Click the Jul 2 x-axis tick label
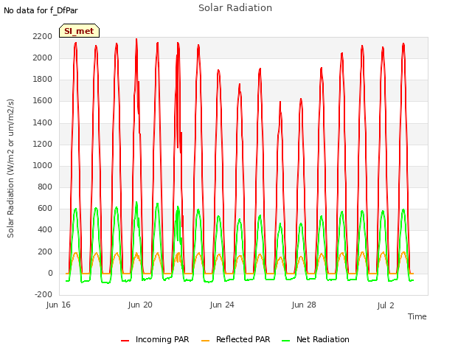The width and height of the screenshot is (472, 354). pos(386,305)
